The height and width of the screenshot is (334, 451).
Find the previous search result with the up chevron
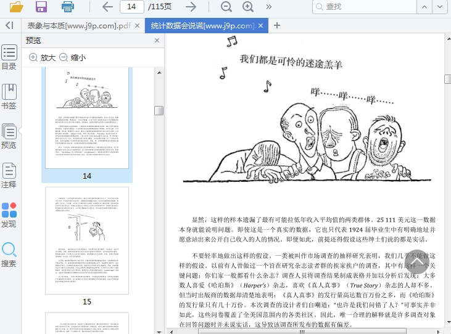(x=424, y=7)
